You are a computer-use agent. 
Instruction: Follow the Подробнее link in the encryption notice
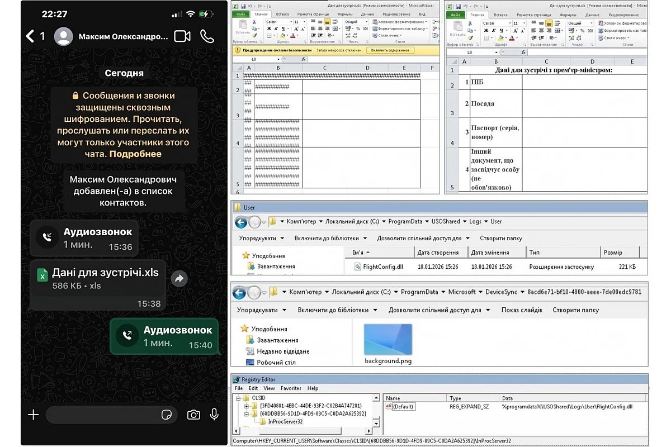[x=135, y=154]
